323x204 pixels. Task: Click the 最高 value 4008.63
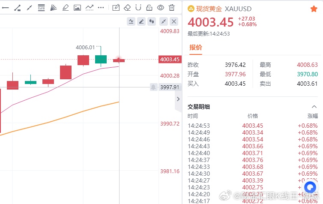[x=307, y=65]
